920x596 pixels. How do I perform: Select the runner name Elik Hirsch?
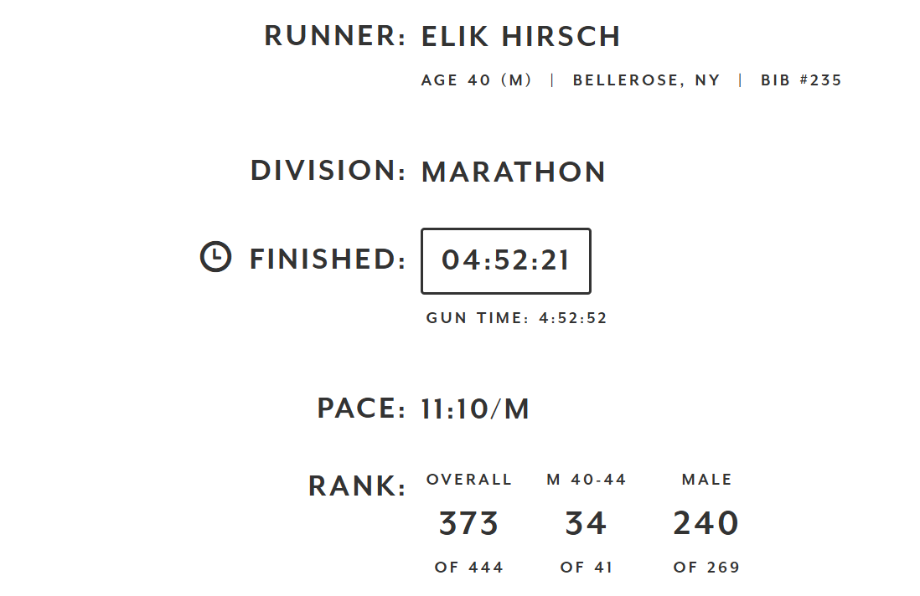520,37
